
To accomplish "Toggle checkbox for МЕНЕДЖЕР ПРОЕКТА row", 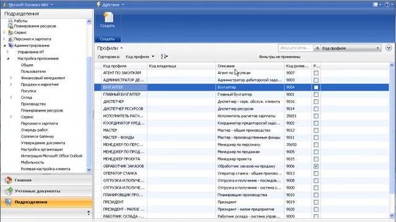I will click(316, 159).
